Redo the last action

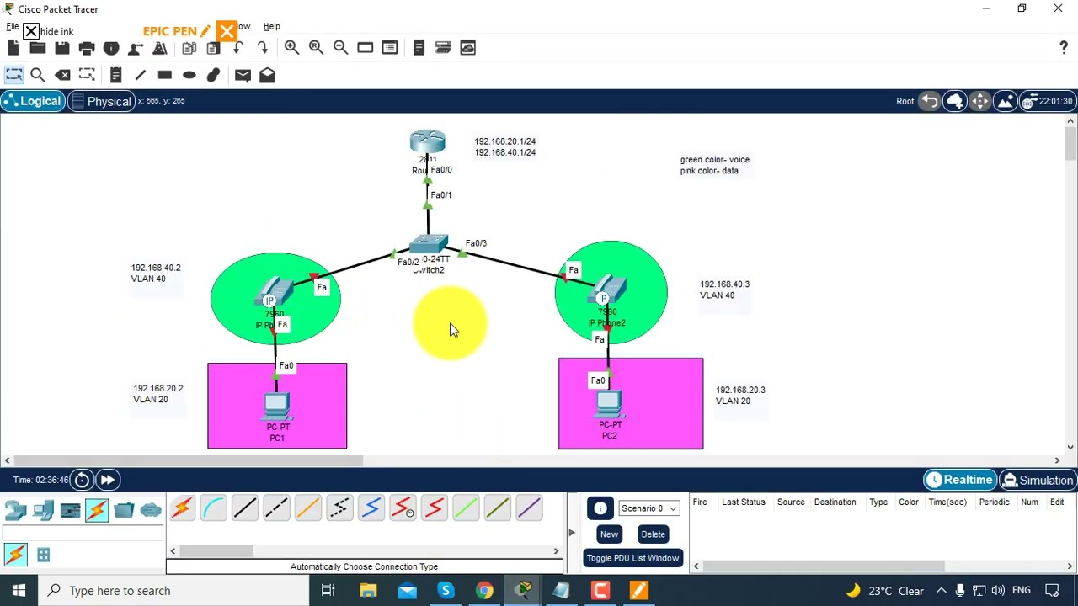(263, 48)
